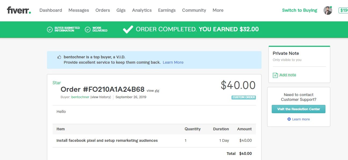Click Switch to Buying
Viewport: 348px width, 160px height.
299,10
